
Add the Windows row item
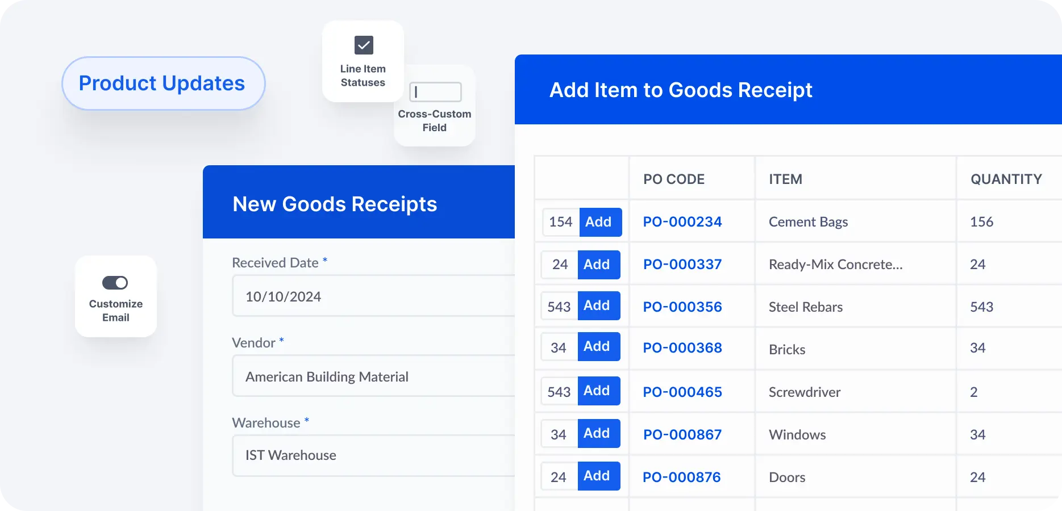(598, 433)
